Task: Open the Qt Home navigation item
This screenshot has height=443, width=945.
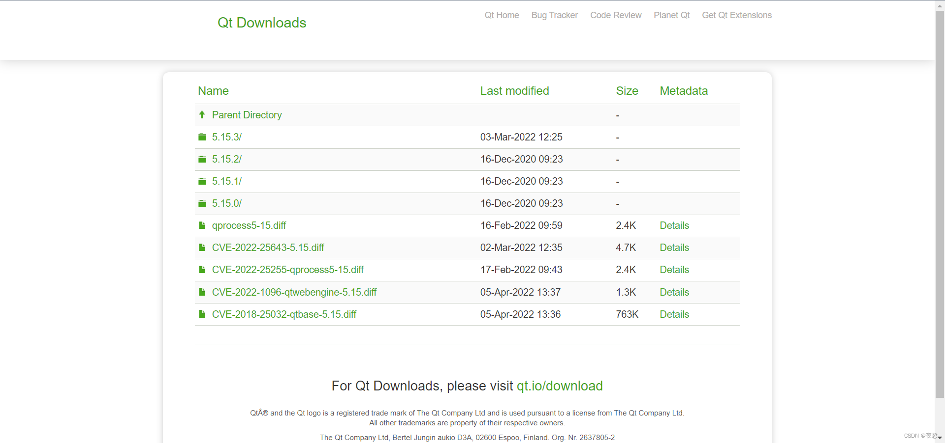Action: [502, 15]
